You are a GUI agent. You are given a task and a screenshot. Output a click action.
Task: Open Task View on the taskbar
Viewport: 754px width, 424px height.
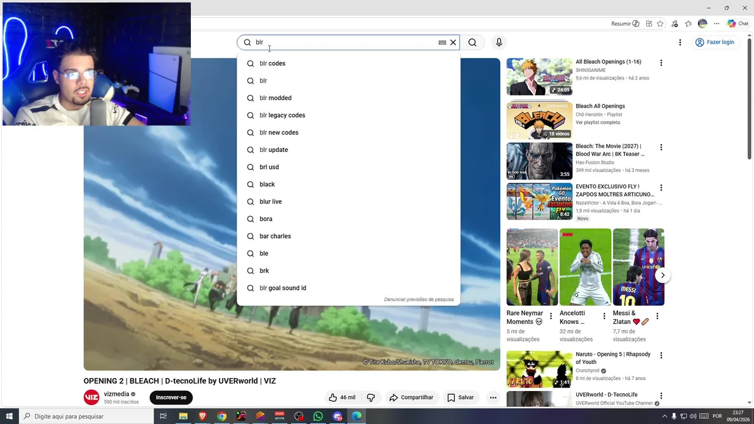pos(163,416)
